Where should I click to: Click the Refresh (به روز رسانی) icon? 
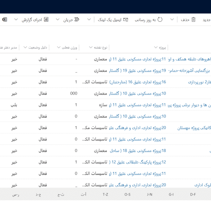coord(160,20)
